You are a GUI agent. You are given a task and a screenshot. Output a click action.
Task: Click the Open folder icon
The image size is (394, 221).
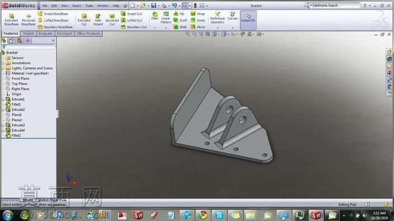tap(143, 6)
